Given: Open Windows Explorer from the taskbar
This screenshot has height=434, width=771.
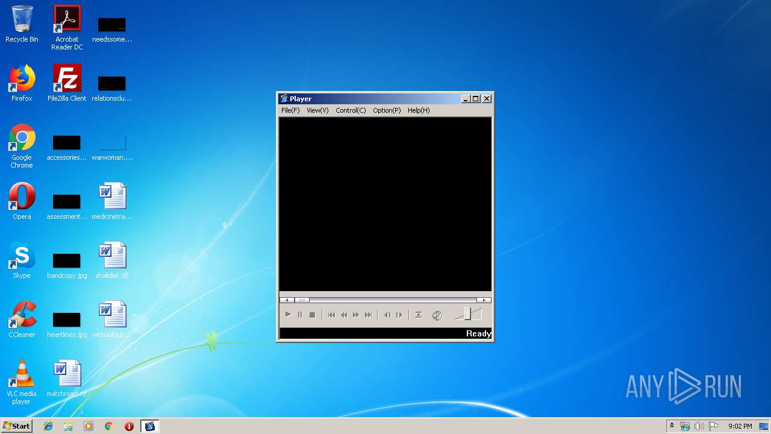Looking at the screenshot, I should (68, 426).
